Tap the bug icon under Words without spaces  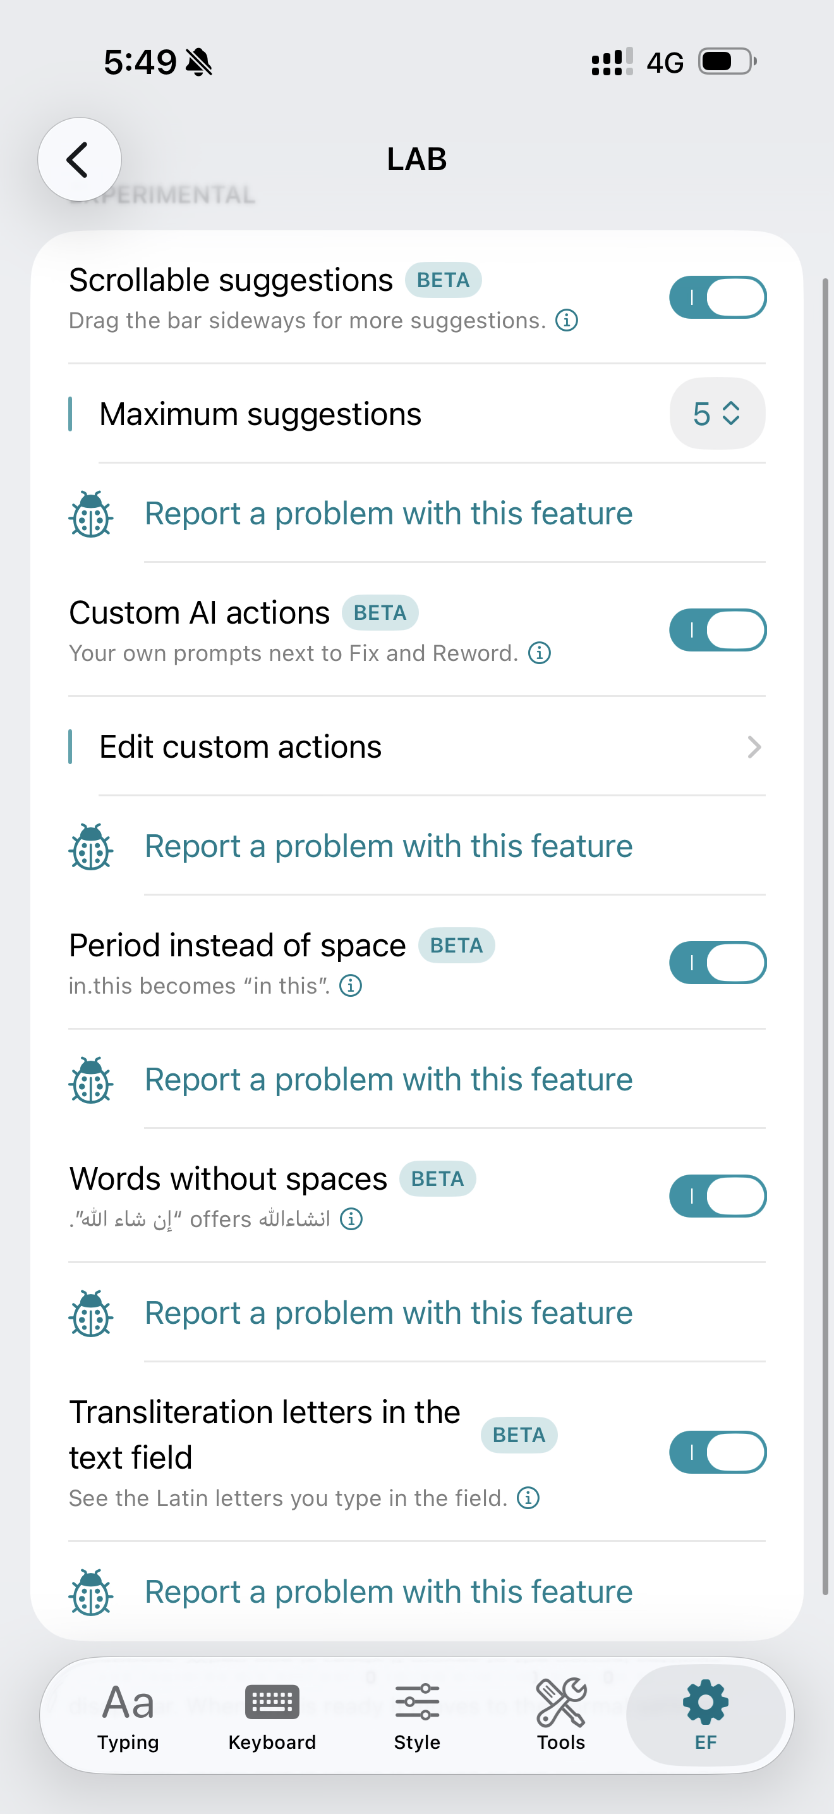pos(92,1312)
